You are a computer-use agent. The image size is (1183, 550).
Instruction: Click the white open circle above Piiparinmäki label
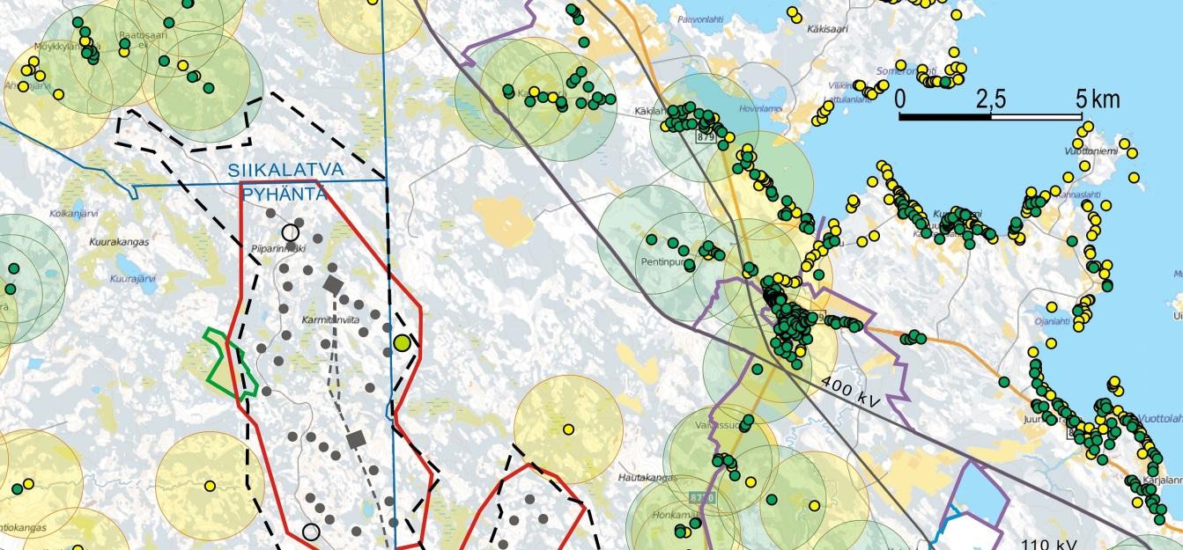[290, 232]
